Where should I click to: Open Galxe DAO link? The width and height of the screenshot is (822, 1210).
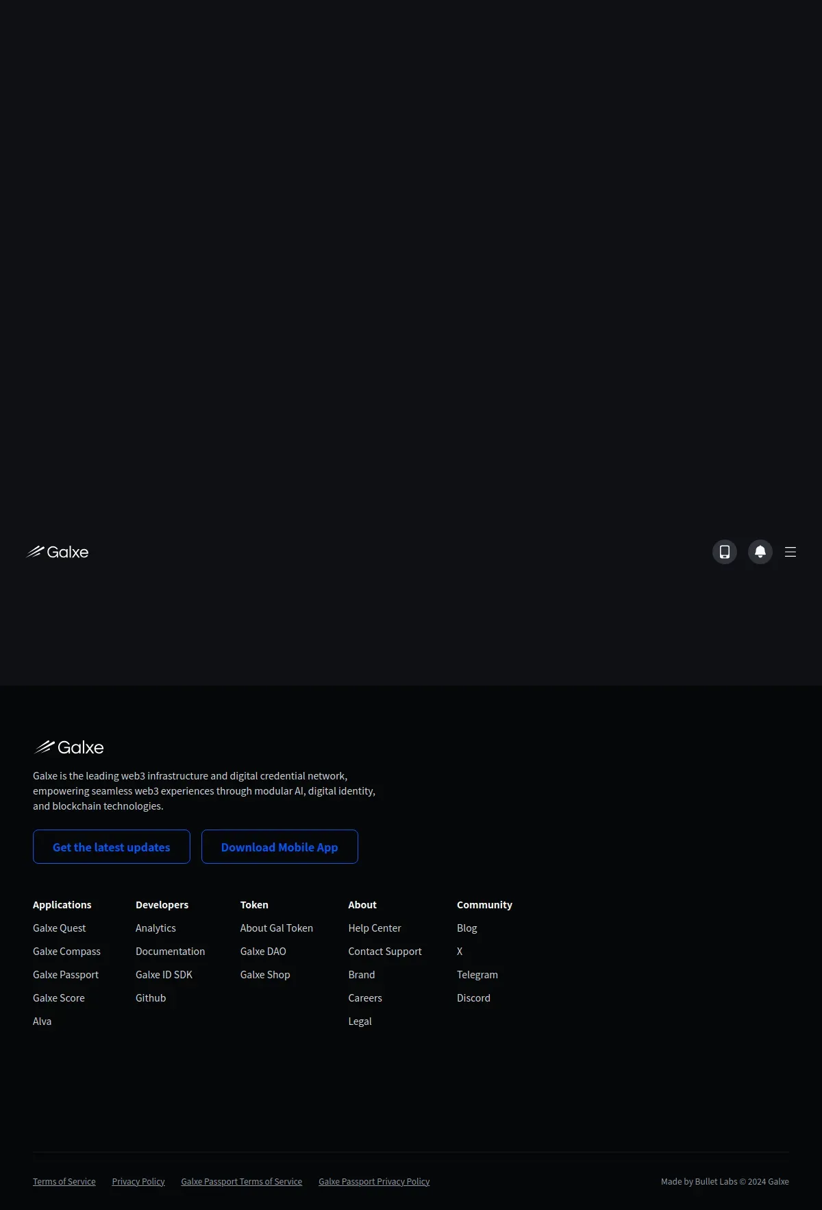tap(263, 952)
